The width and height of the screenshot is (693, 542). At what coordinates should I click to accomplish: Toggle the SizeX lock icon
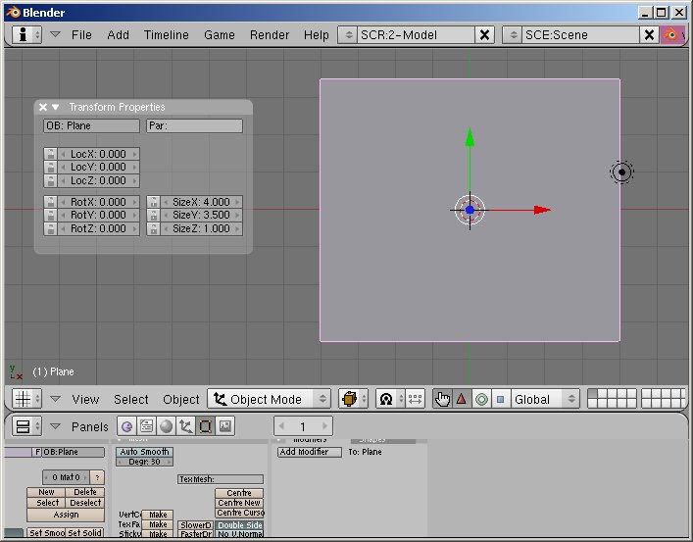pos(153,202)
